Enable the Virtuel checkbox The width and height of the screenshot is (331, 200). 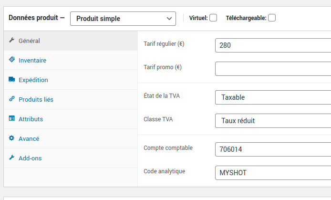(x=213, y=18)
